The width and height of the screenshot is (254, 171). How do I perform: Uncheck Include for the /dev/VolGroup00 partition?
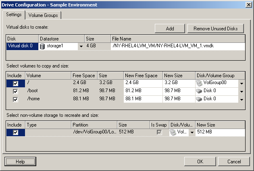pos(15,133)
